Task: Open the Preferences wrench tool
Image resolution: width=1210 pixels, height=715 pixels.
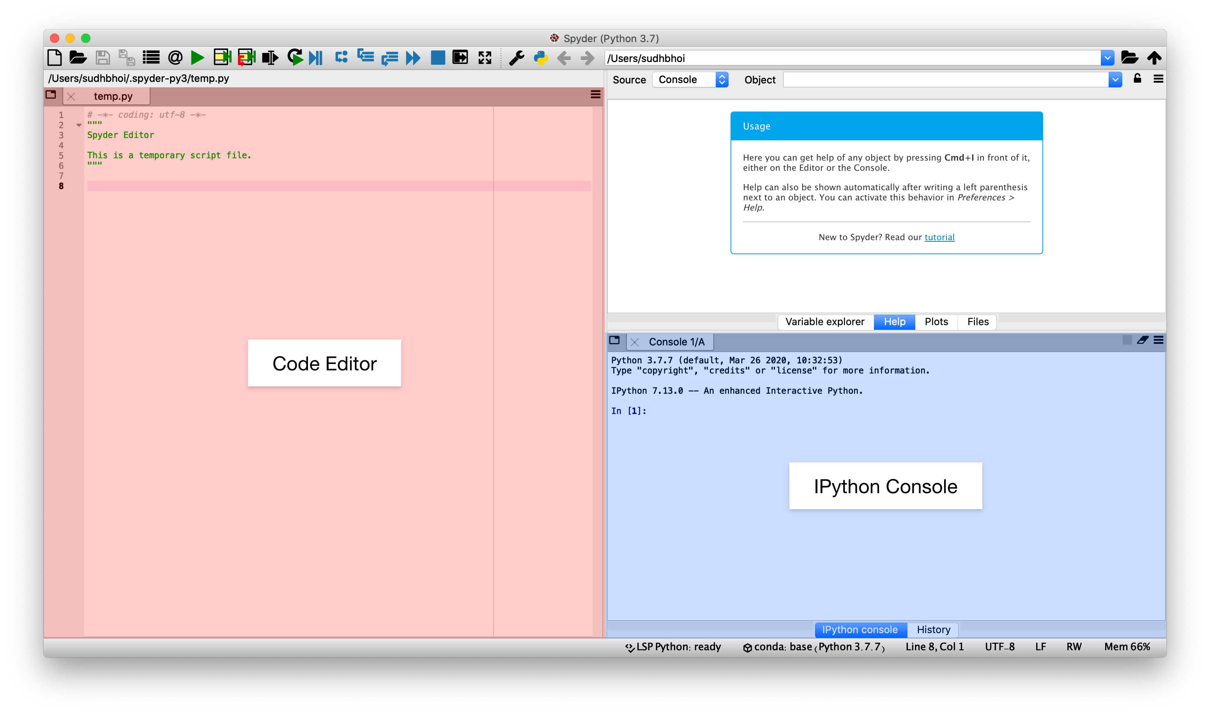Action: (x=517, y=57)
